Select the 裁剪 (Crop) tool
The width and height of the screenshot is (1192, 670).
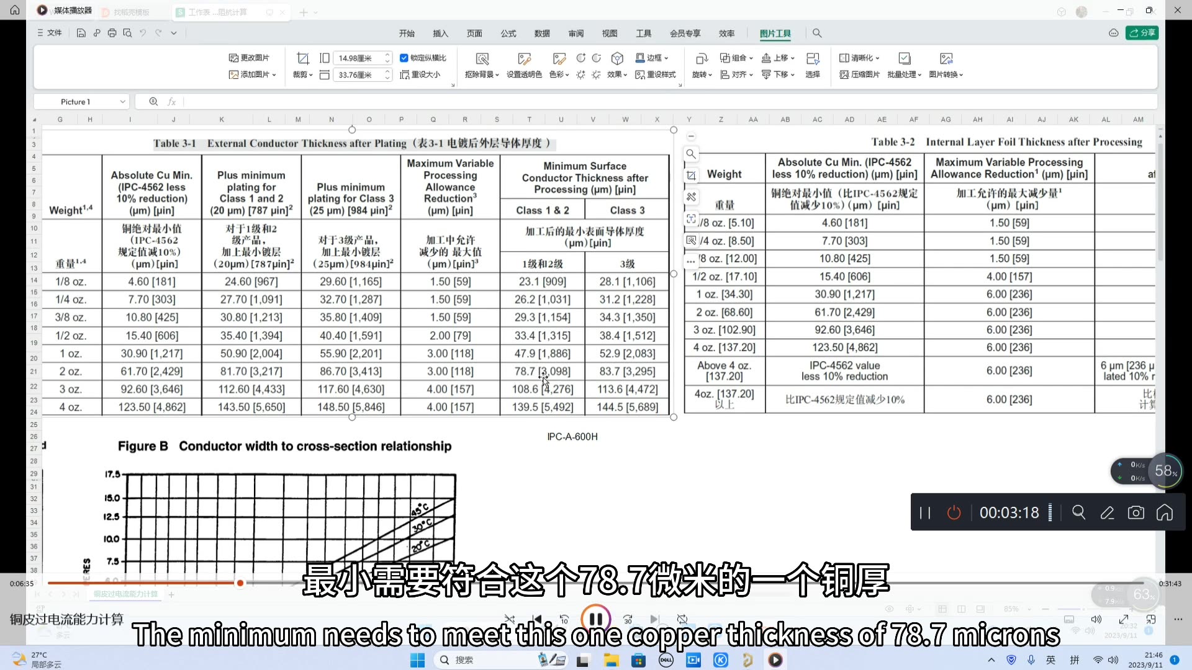pyautogui.click(x=302, y=66)
